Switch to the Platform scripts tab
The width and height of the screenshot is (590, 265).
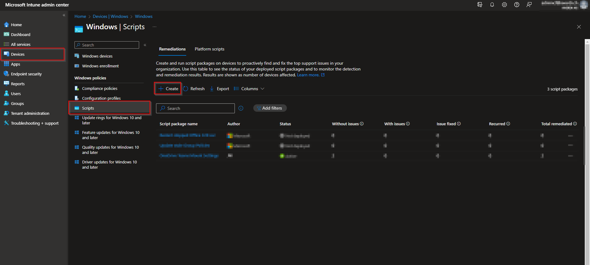tap(210, 49)
